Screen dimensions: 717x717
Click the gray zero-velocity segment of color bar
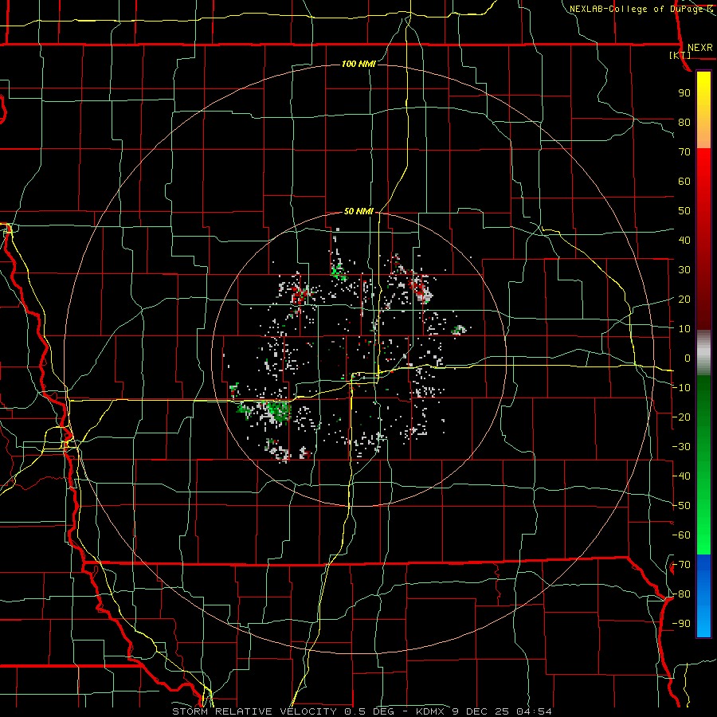point(703,353)
